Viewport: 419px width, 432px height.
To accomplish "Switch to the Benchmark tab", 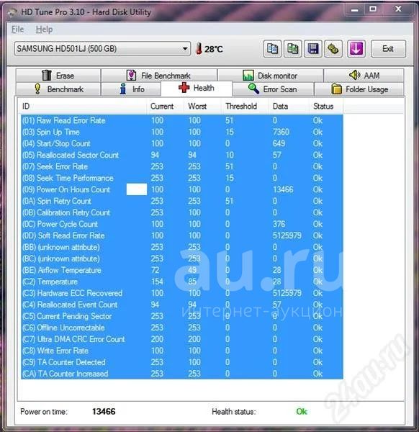I will pos(58,89).
